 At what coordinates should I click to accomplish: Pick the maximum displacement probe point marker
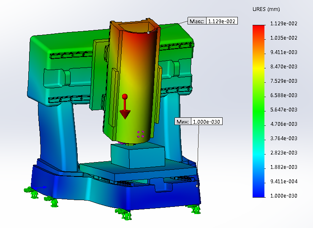149,33
